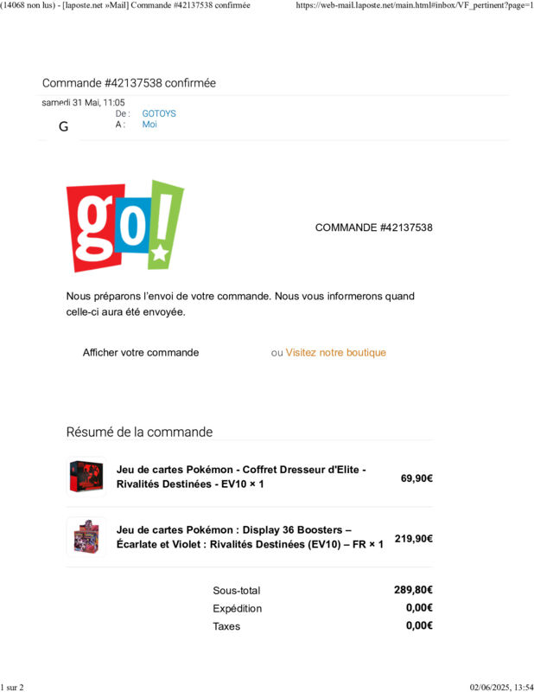This screenshot has height=692, width=534.
Task: Click the GOTOYS sender name
Action: [x=159, y=113]
